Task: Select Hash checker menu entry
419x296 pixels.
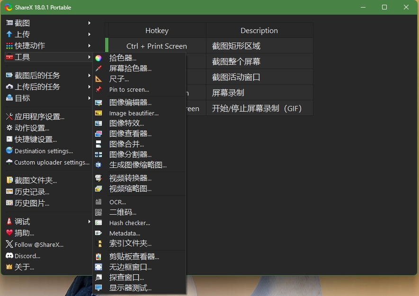Action: tap(129, 223)
